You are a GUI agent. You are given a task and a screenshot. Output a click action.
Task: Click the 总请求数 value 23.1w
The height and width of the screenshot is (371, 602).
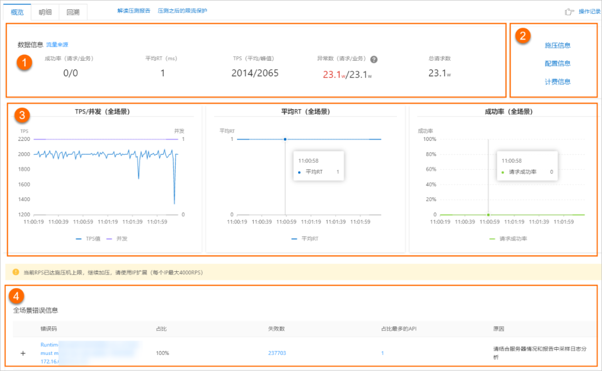click(440, 73)
